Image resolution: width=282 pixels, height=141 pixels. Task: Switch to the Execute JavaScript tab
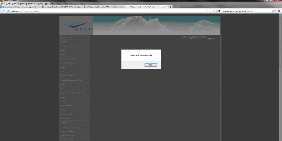click(x=21, y=7)
